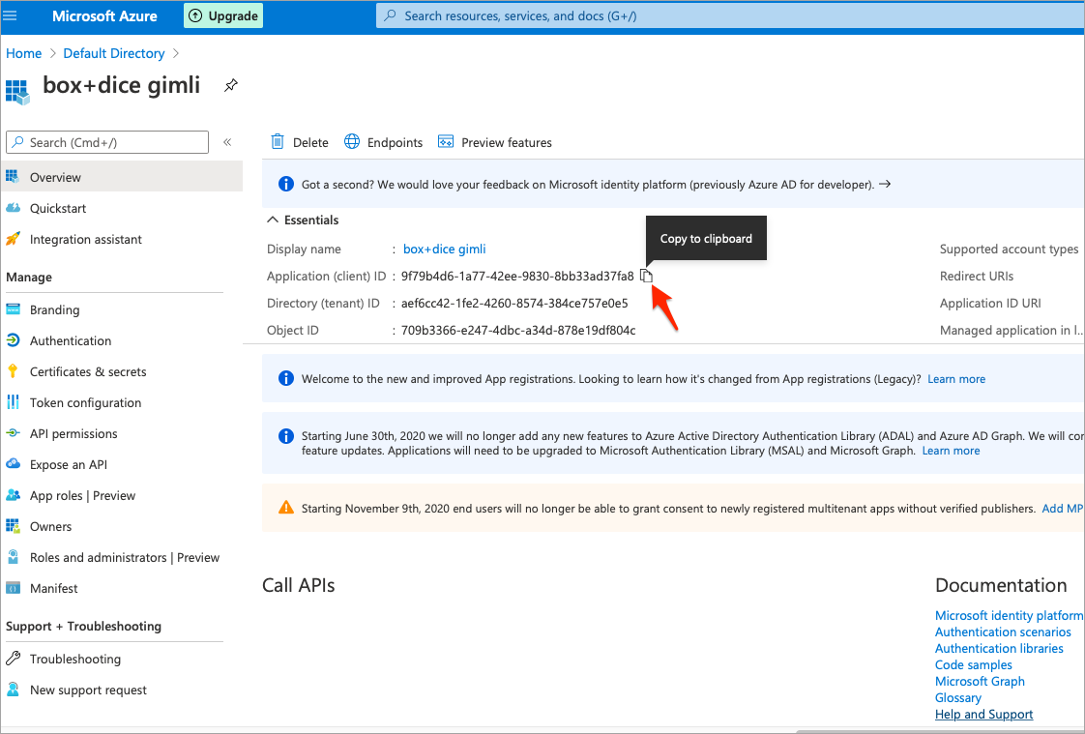This screenshot has width=1085, height=734.
Task: Click the Preview features icon
Action: [x=446, y=142]
